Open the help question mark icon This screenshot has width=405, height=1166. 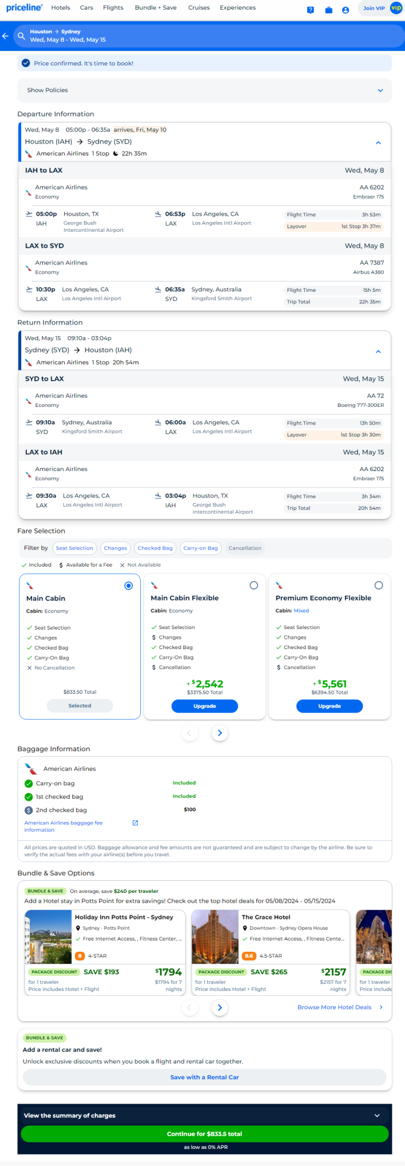click(310, 10)
